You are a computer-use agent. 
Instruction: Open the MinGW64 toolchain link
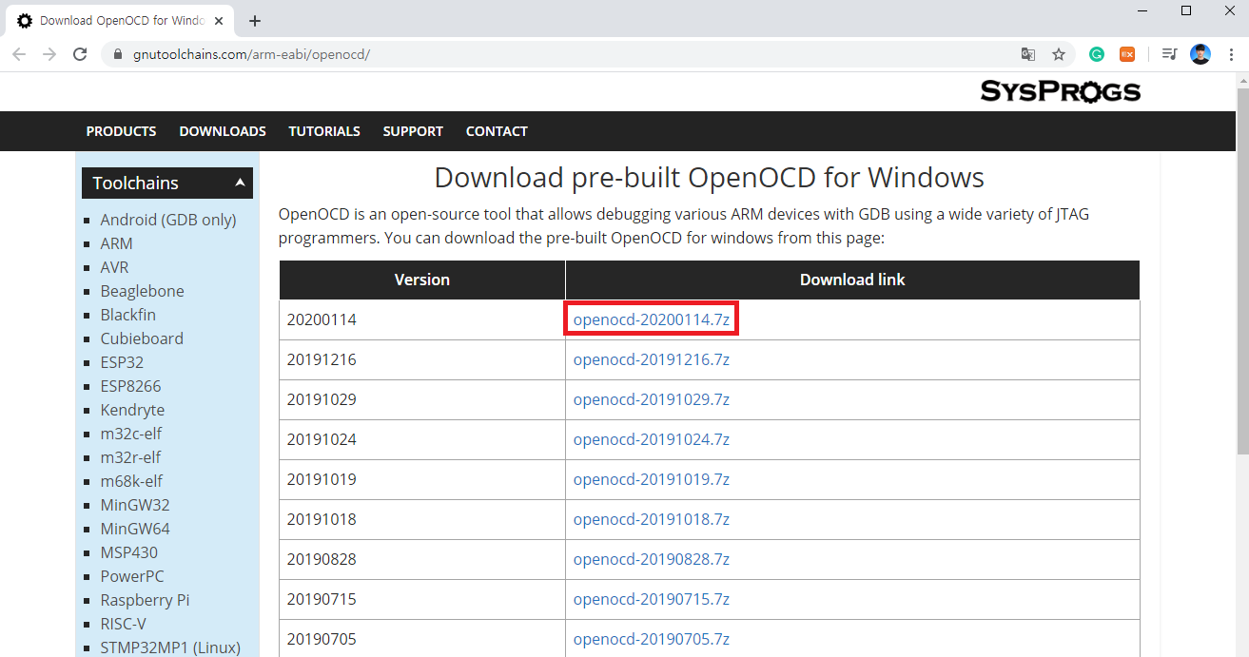pyautogui.click(x=135, y=529)
